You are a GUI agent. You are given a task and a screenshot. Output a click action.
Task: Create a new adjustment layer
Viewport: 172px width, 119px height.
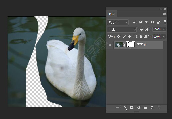click(138, 108)
